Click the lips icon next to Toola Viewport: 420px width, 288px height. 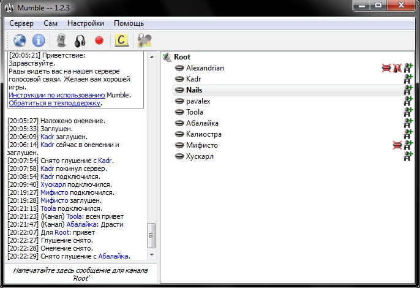tap(179, 112)
